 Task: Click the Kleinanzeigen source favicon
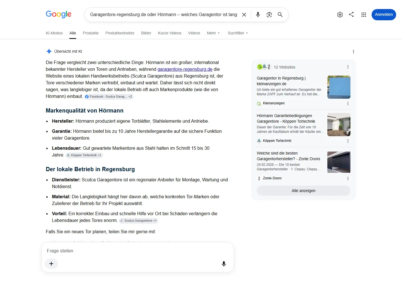pos(259,103)
